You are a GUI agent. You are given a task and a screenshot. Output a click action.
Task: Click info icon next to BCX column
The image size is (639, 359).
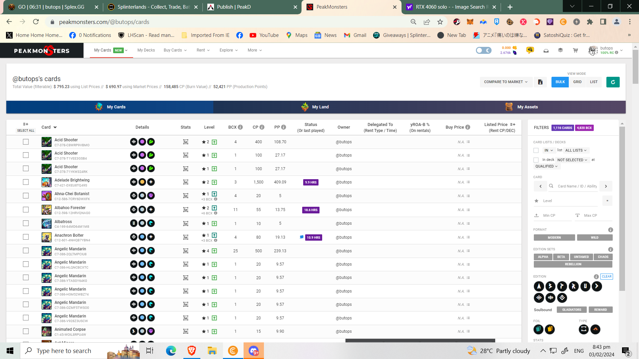tap(240, 127)
